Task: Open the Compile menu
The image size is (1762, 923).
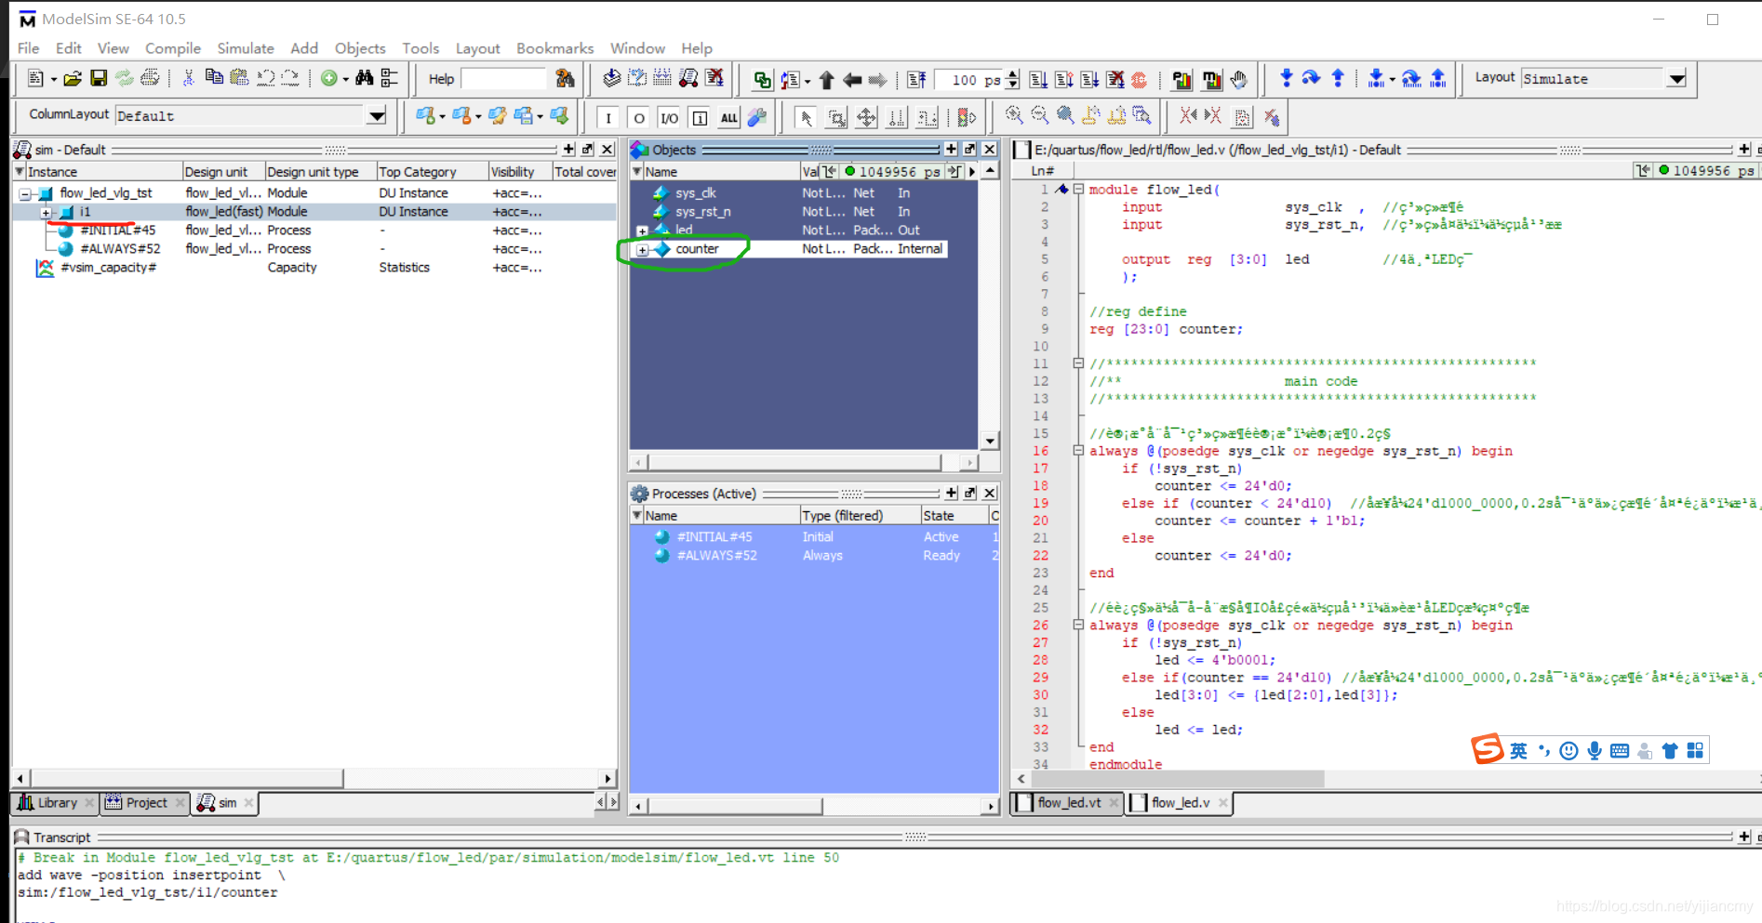Action: [x=173, y=48]
